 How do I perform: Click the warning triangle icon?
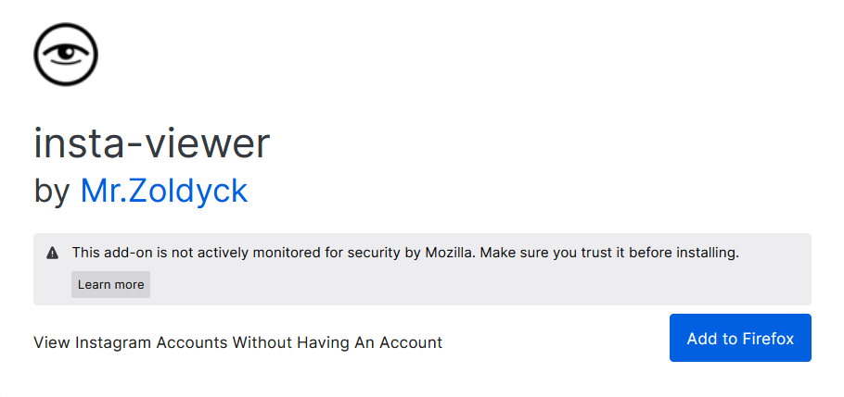coord(52,253)
